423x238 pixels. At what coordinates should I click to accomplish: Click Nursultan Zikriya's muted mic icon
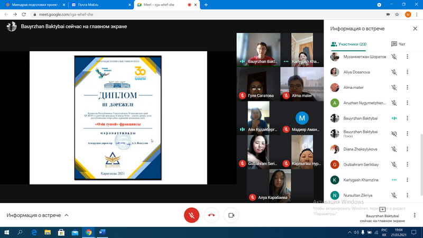[394, 195]
